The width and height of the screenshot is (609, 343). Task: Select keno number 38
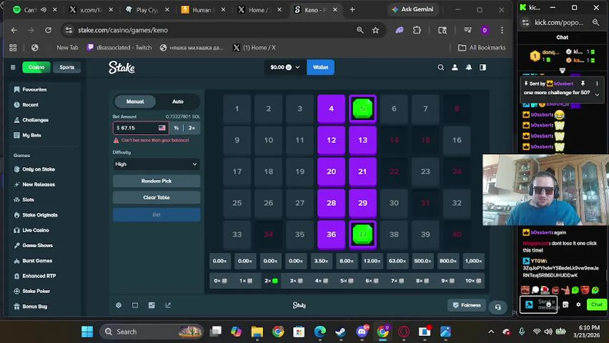coord(394,234)
